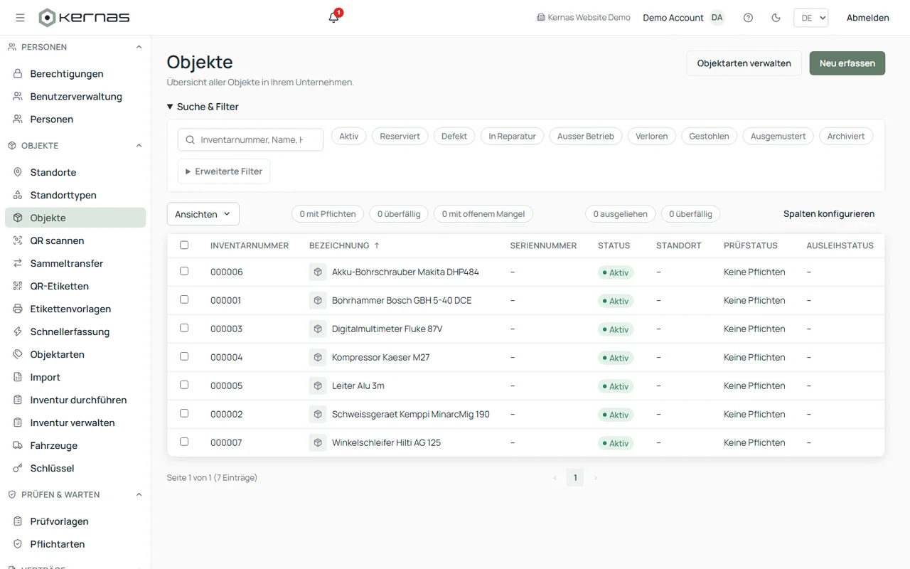The height and width of the screenshot is (569, 910).
Task: Expand Erweiterte Filter
Action: pos(224,171)
